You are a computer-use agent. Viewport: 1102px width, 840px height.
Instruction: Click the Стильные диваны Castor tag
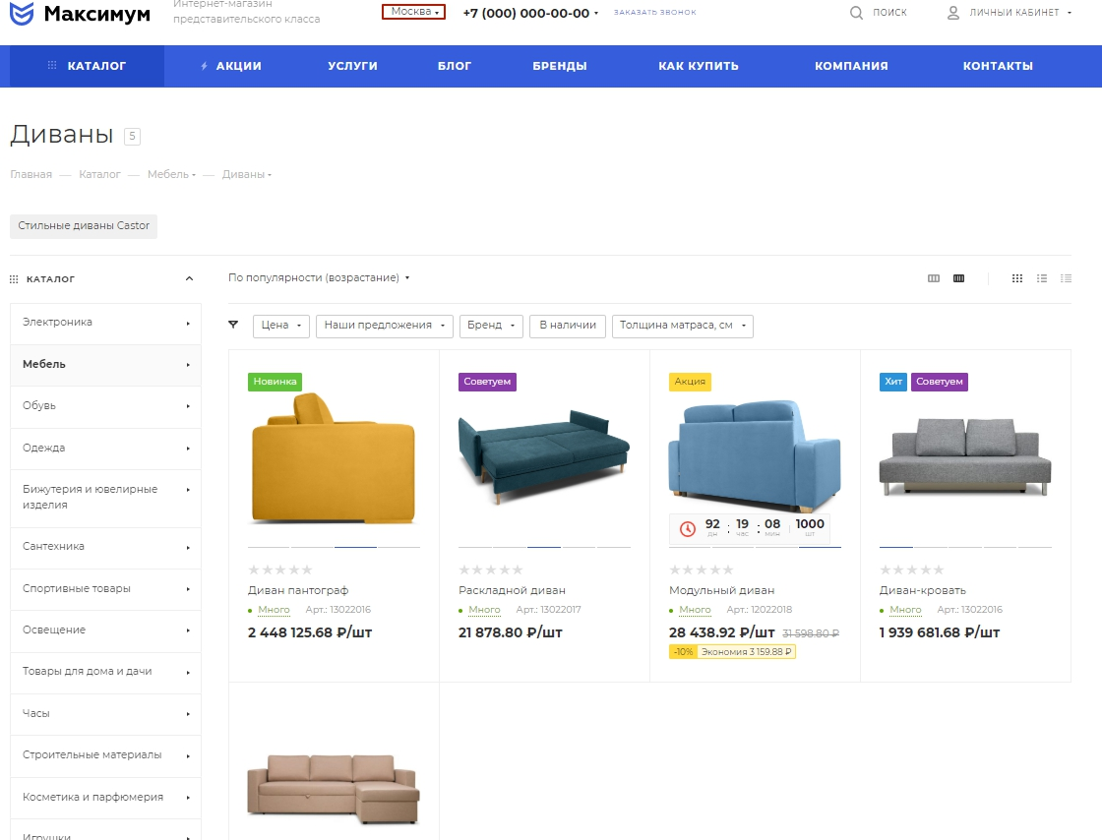84,226
